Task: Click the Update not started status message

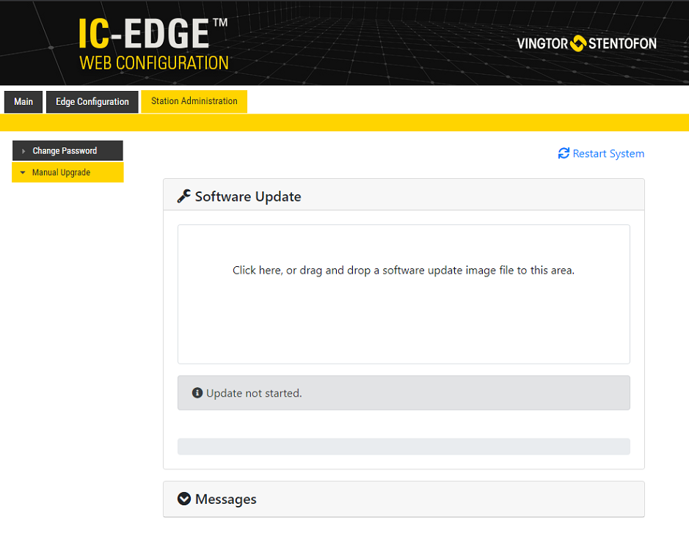Action: click(x=254, y=393)
